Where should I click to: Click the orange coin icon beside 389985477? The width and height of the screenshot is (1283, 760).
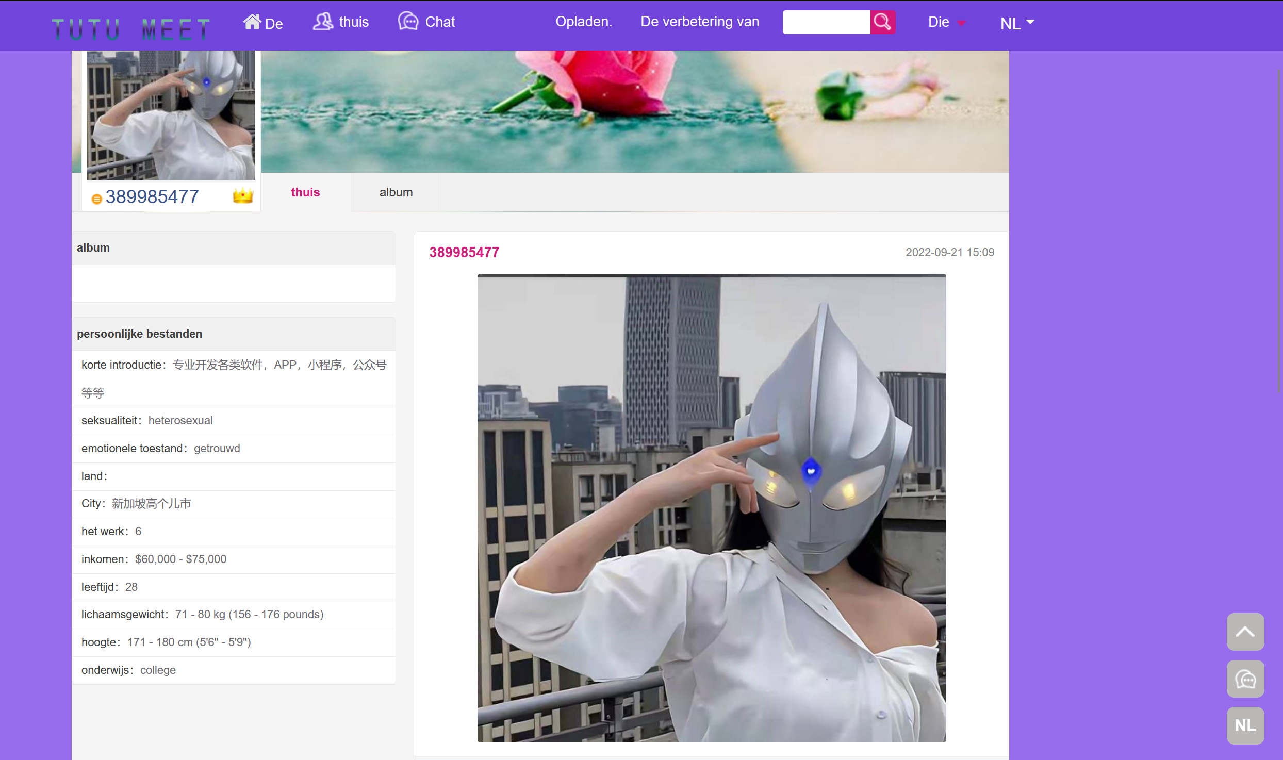(96, 199)
